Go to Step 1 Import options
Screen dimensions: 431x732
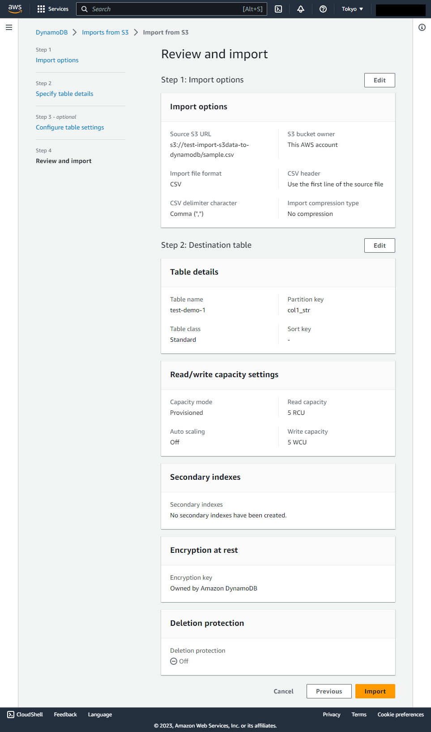coord(57,60)
